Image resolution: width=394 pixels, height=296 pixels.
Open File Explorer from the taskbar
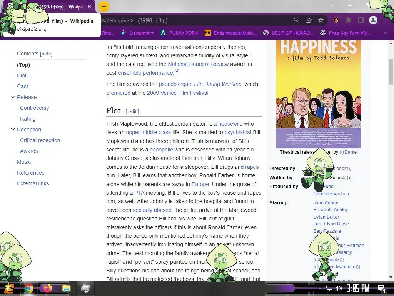(66, 288)
